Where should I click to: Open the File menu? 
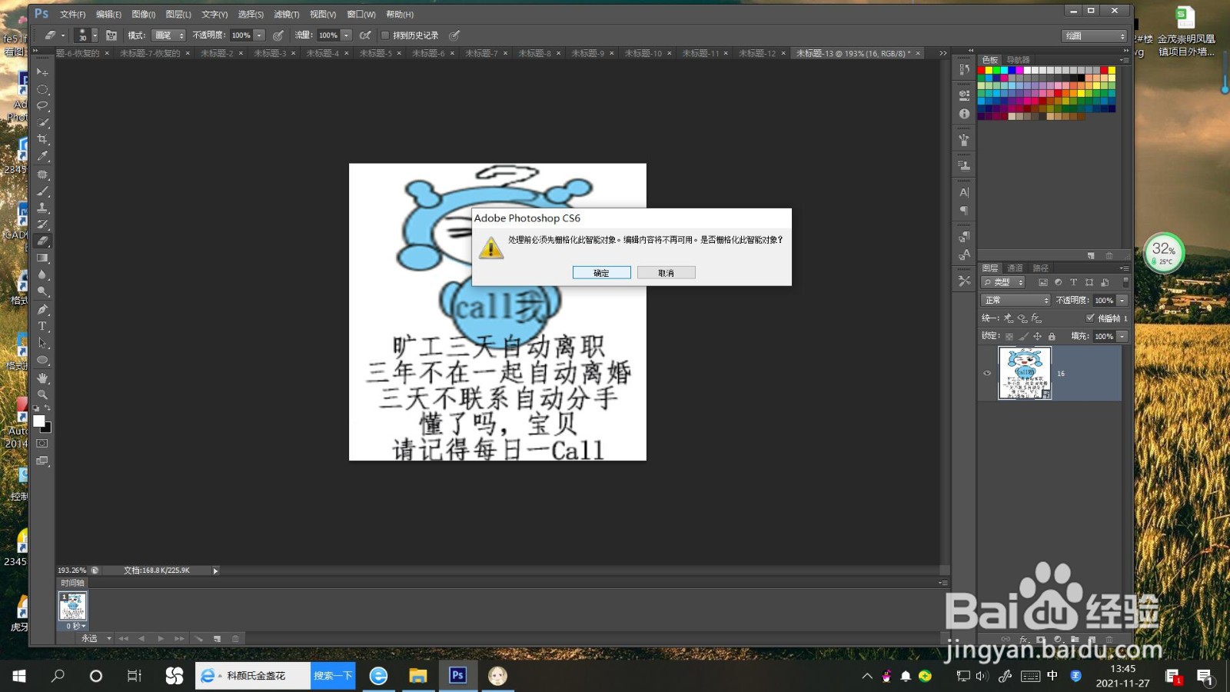pos(73,15)
